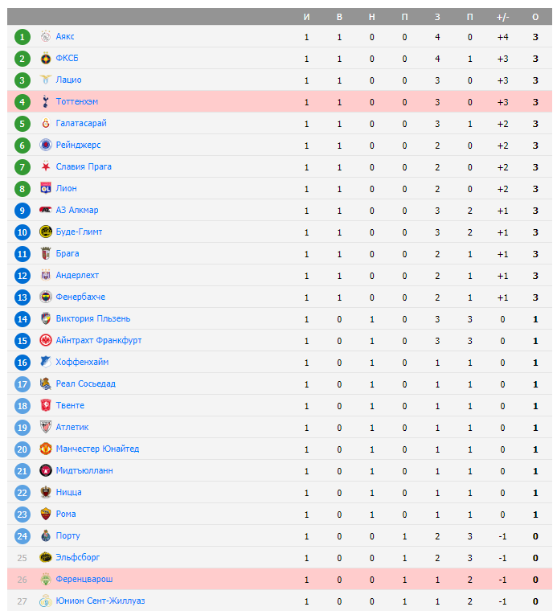Click the Tottenham club crest icon
The height and width of the screenshot is (611, 557).
46,101
